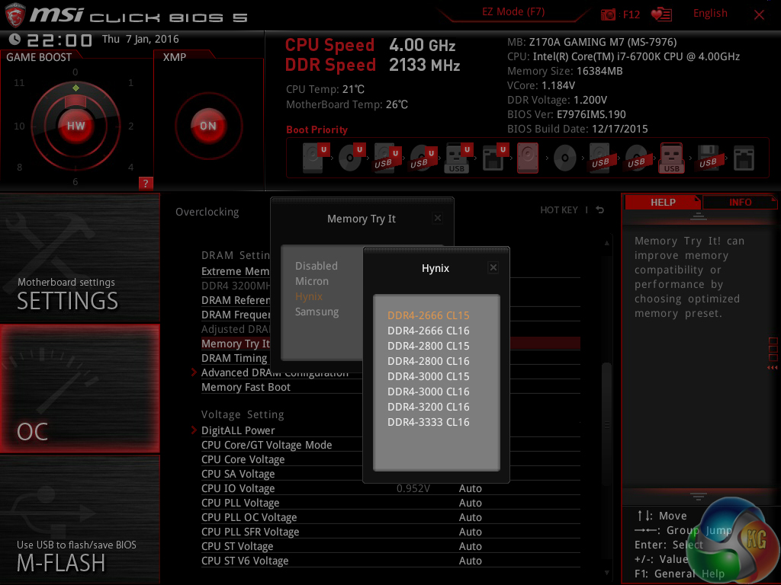Exit BIOS with the top-right X
This screenshot has height=585, width=781.
(759, 14)
